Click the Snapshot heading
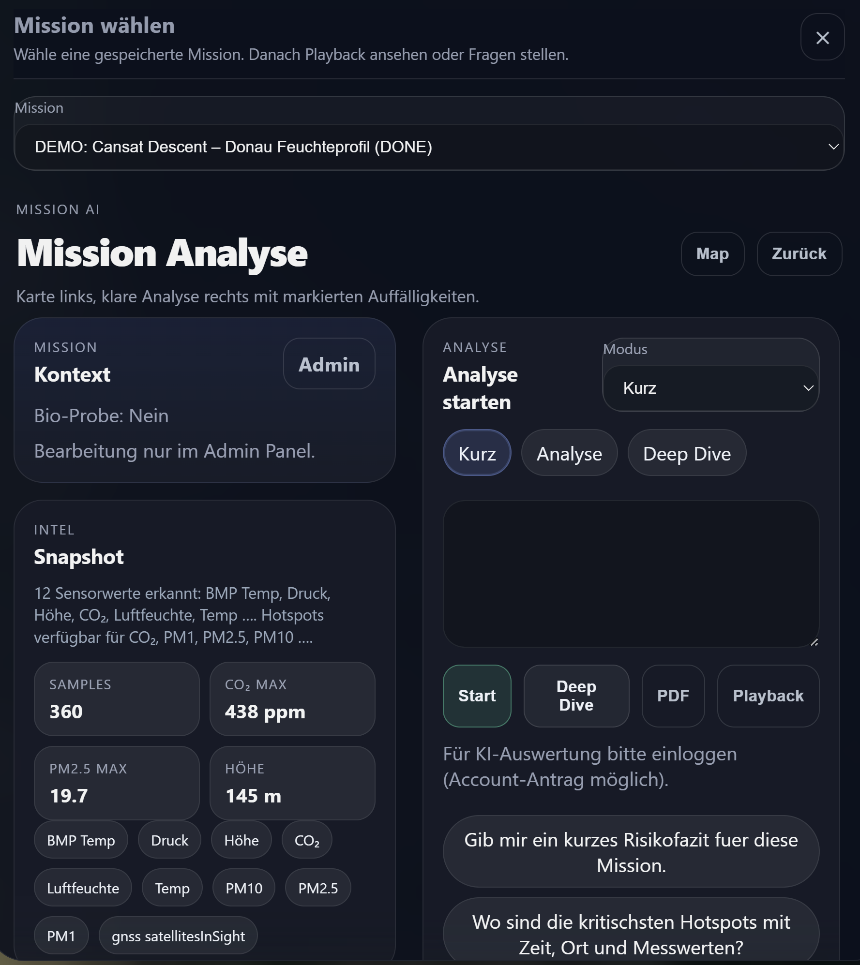 [79, 557]
